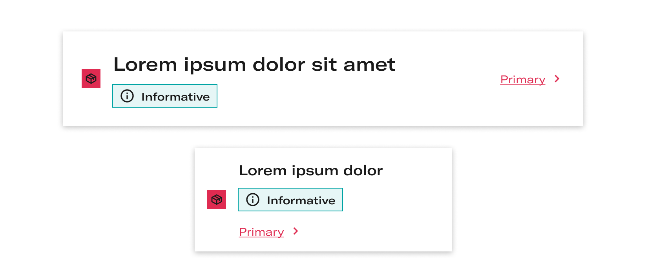Open the Primary link in small card

pos(261,232)
